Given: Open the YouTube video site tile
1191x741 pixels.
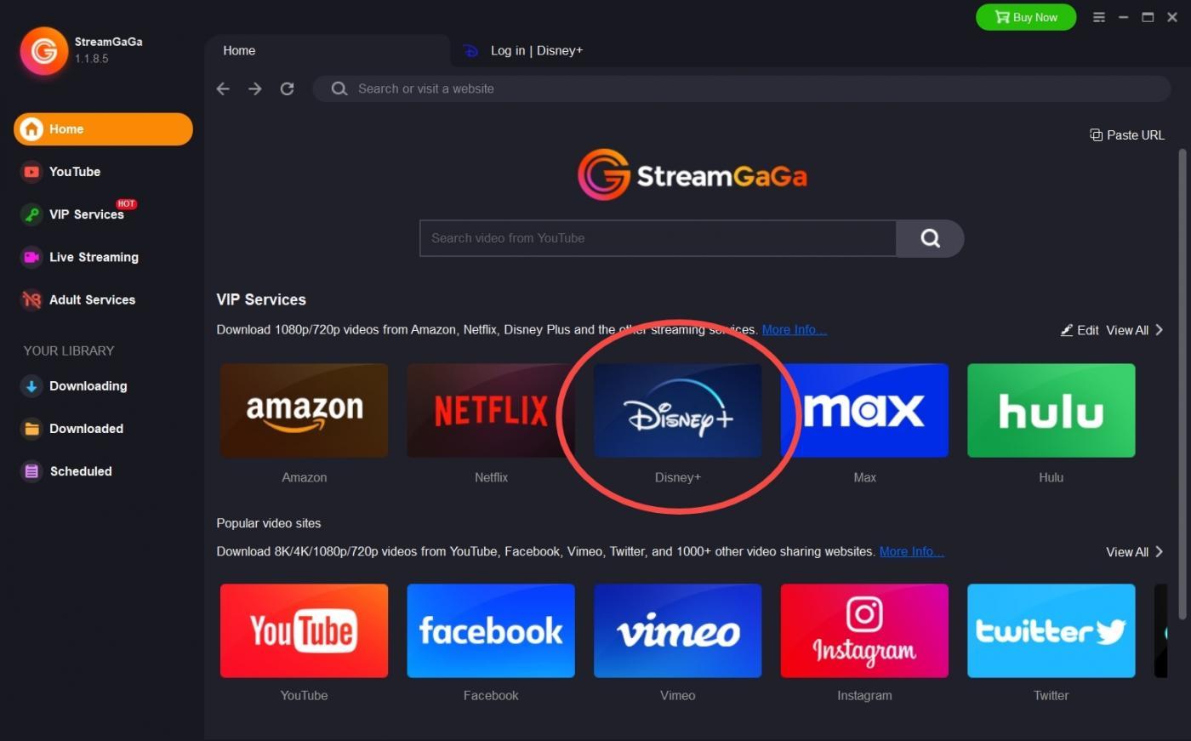Looking at the screenshot, I should tap(304, 631).
